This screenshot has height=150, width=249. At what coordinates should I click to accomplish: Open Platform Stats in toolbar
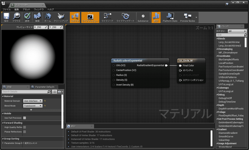(170, 17)
